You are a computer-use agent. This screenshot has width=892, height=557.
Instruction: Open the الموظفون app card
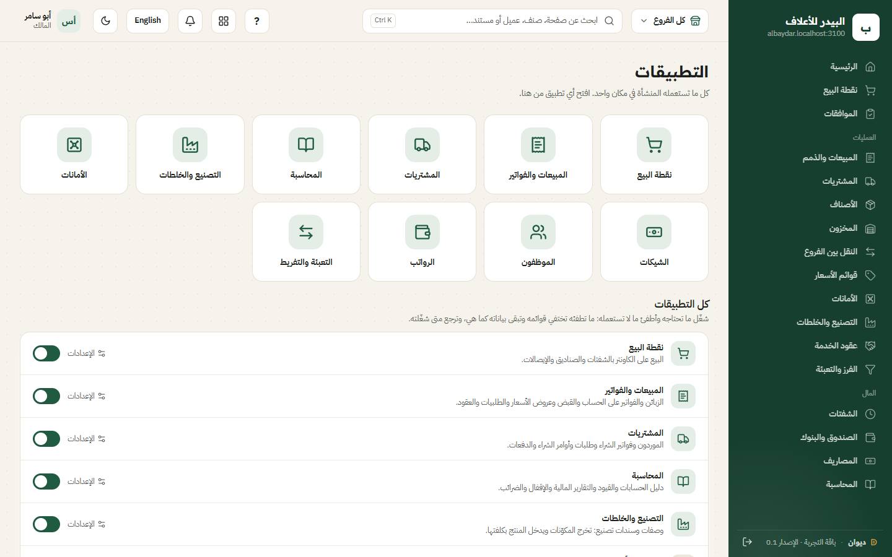point(538,241)
